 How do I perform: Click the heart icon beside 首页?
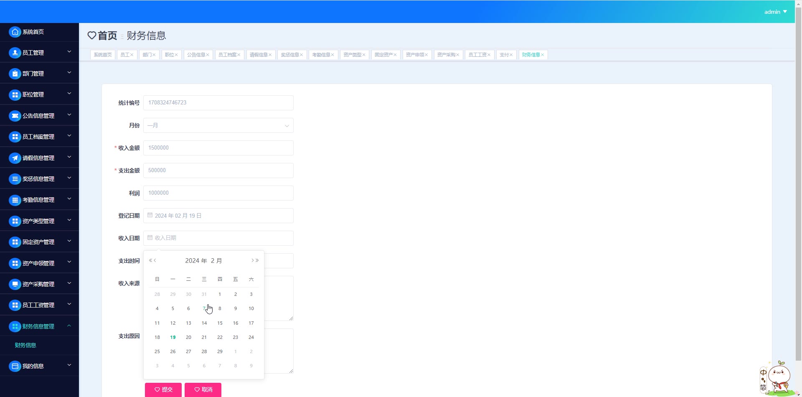click(92, 36)
